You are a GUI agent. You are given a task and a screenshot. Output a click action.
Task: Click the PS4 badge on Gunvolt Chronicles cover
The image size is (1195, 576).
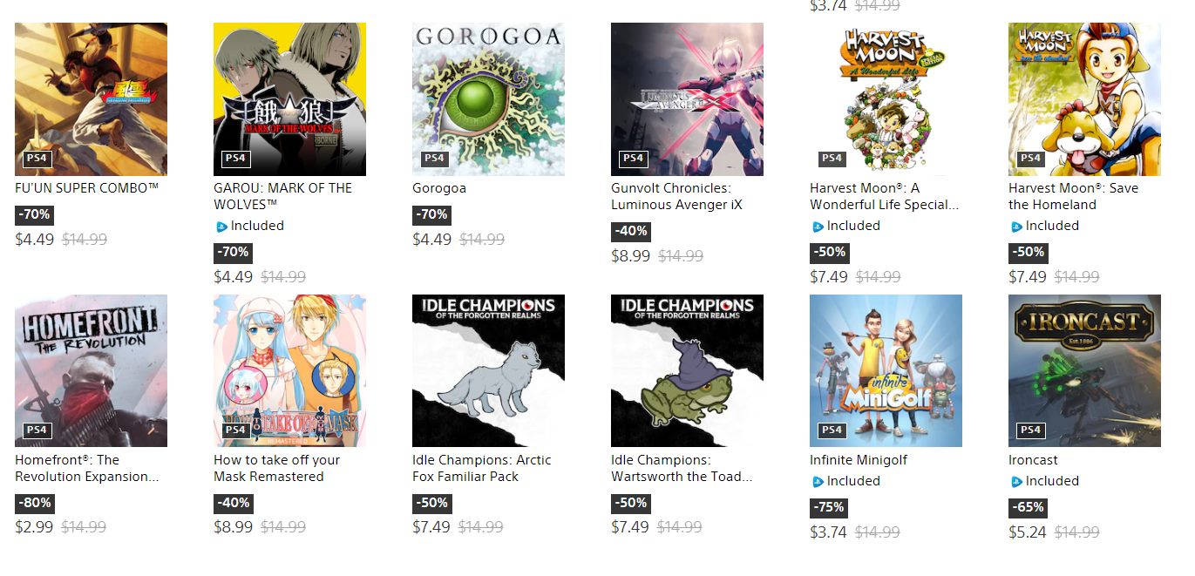tap(633, 158)
